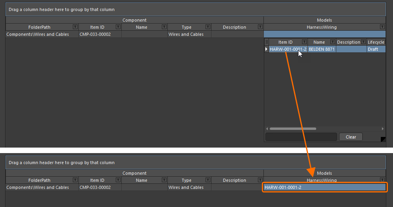Select top grid CMP-033-00002 cell
The height and width of the screenshot is (207, 393).
(100, 34)
